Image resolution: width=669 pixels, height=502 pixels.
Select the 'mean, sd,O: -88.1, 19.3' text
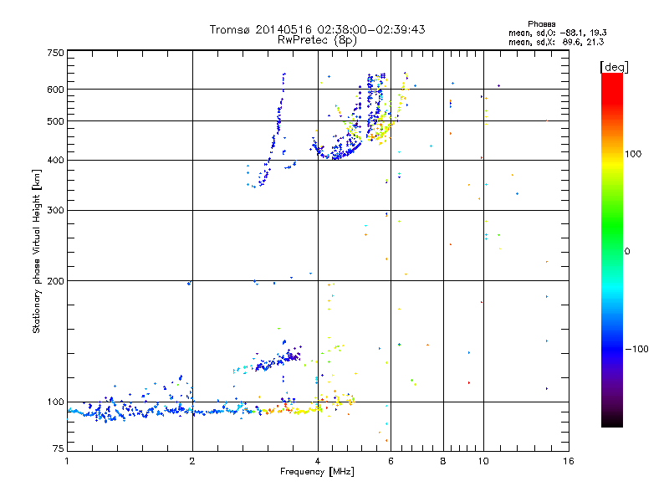pyautogui.click(x=558, y=33)
